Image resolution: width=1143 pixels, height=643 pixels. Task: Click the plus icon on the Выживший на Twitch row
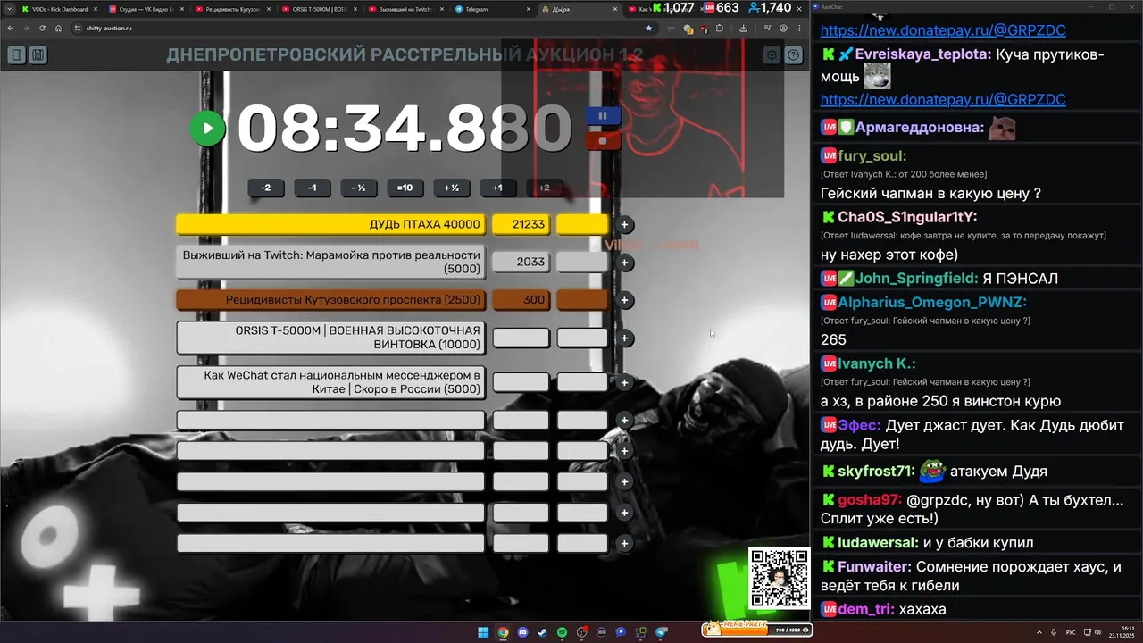625,263
